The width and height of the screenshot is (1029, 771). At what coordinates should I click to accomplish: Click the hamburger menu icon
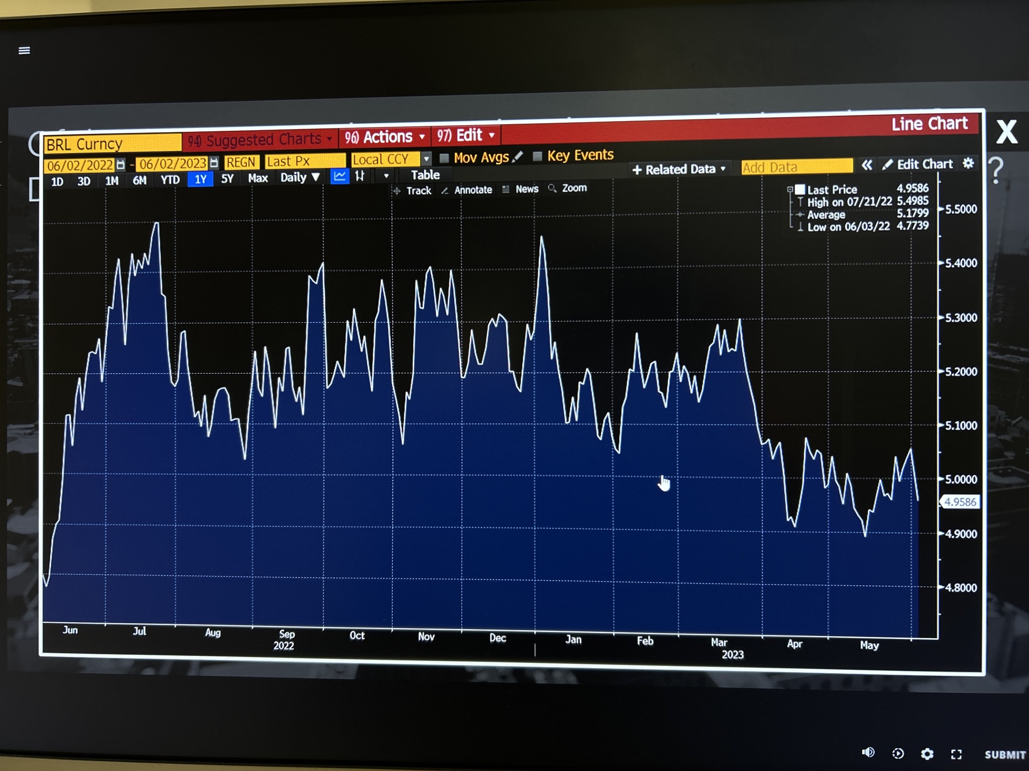(x=24, y=50)
